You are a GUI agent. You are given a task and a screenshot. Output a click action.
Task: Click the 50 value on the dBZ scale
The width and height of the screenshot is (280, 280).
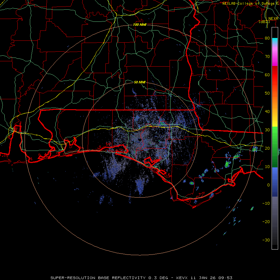click(267, 93)
